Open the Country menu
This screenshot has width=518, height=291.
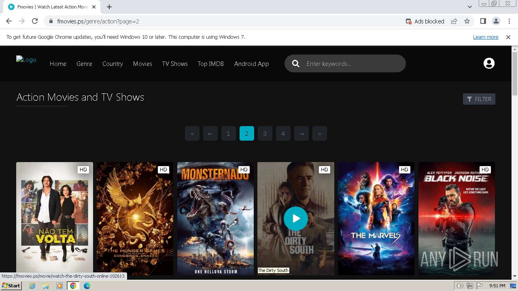coord(113,63)
